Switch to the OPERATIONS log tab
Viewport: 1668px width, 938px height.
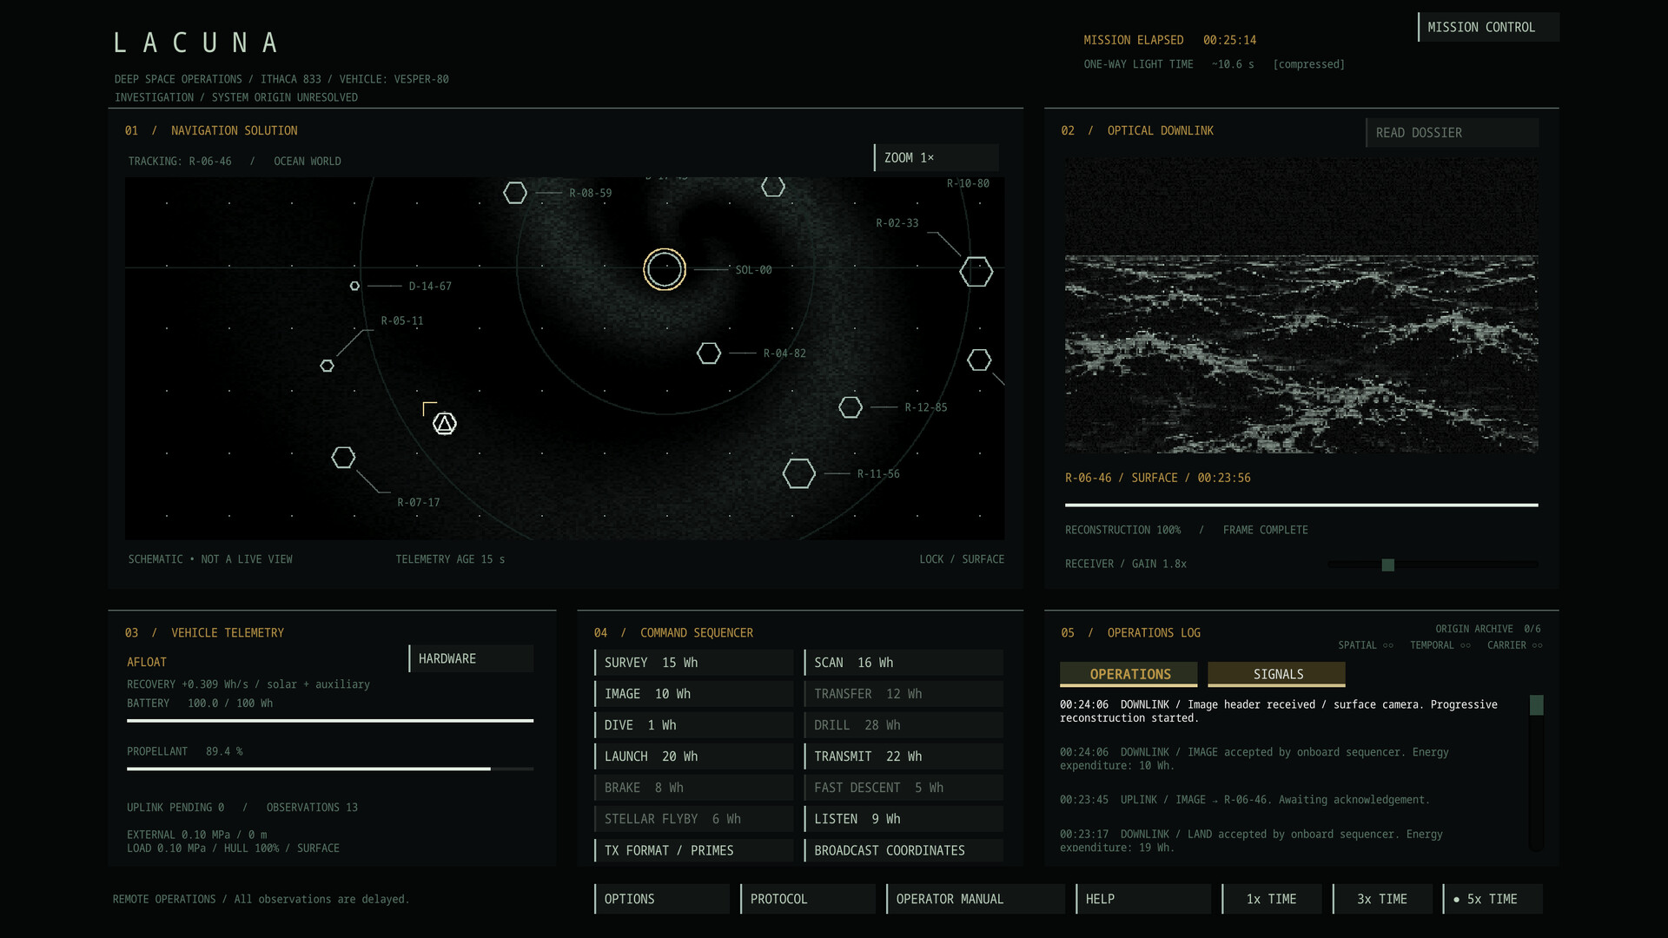pos(1129,674)
